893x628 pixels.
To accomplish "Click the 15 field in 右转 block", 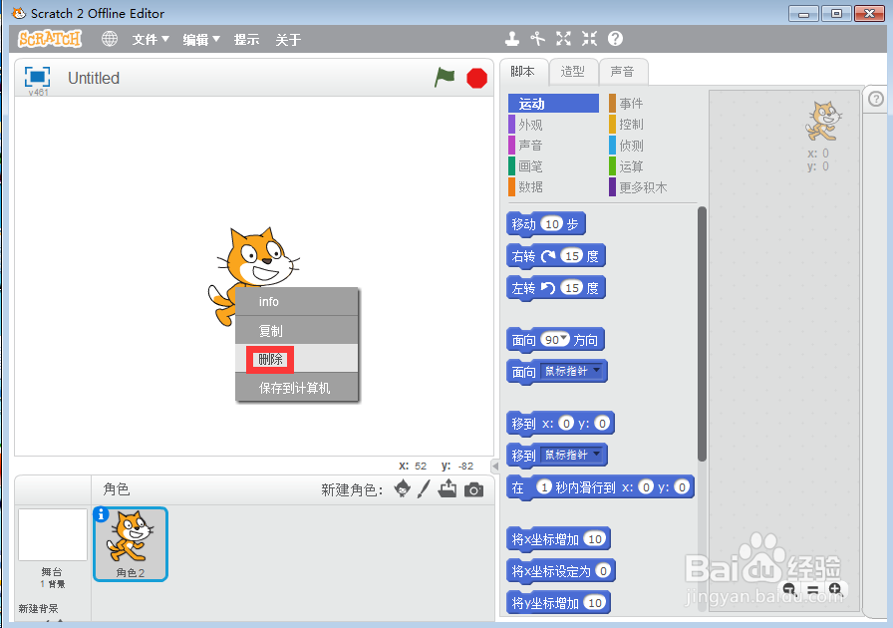I will pos(571,256).
